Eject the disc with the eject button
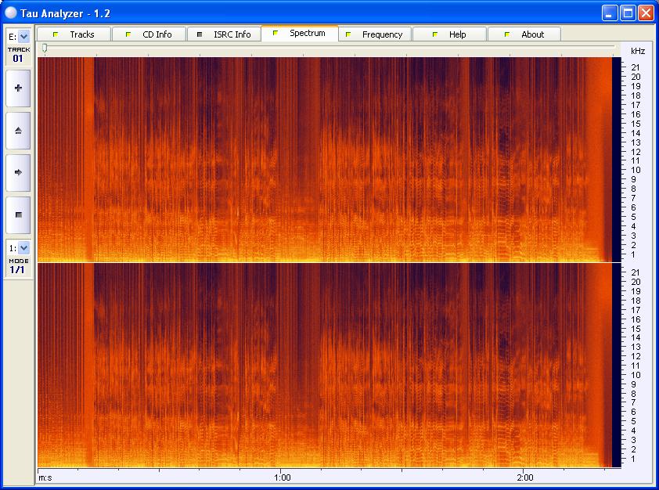This screenshot has height=490, width=659. (18, 131)
